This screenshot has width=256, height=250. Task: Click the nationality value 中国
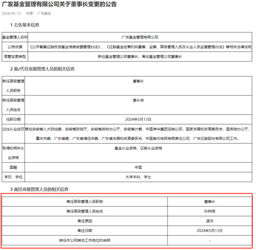(x=138, y=167)
